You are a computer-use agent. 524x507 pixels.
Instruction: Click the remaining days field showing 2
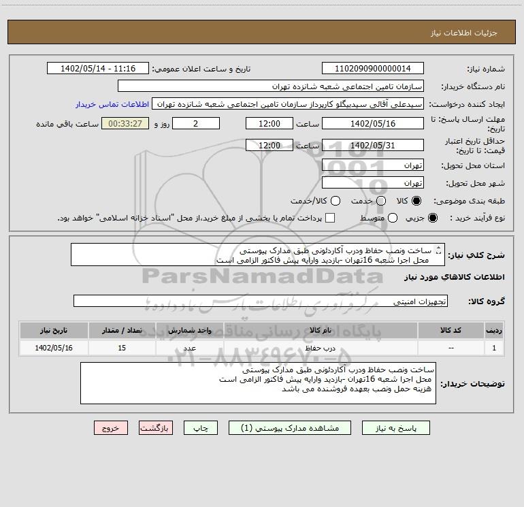pos(196,123)
